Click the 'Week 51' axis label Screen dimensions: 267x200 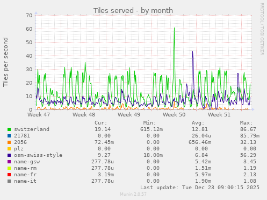(219, 115)
